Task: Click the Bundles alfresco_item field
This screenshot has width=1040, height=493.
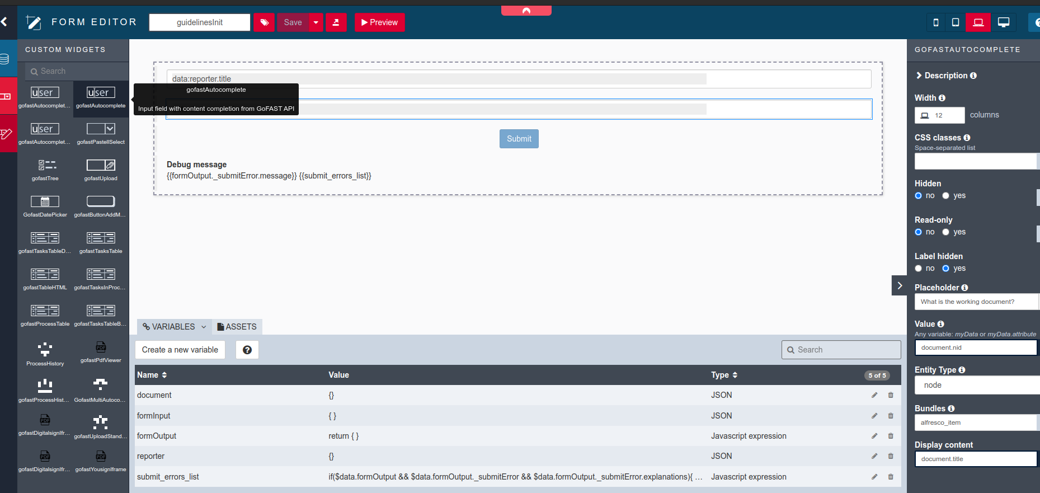Action: (x=976, y=422)
